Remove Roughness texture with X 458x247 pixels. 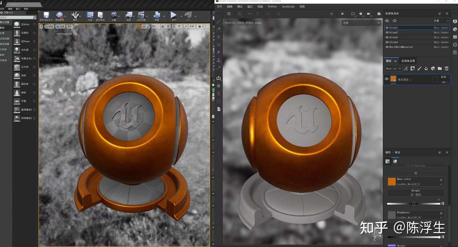(441, 213)
